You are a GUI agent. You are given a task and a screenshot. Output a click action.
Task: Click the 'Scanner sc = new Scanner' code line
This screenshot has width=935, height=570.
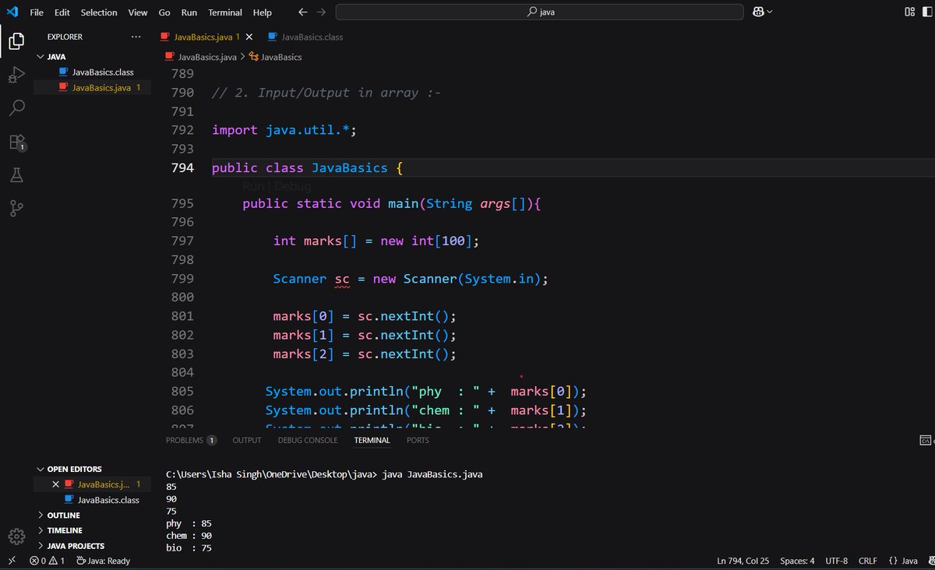pos(411,279)
